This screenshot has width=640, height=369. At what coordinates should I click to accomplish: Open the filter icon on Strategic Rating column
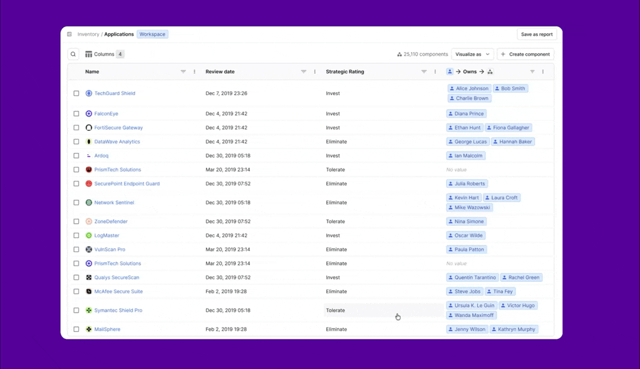[x=424, y=71]
